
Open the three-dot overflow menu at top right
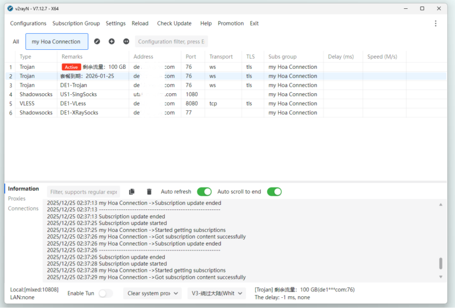pyautogui.click(x=435, y=24)
